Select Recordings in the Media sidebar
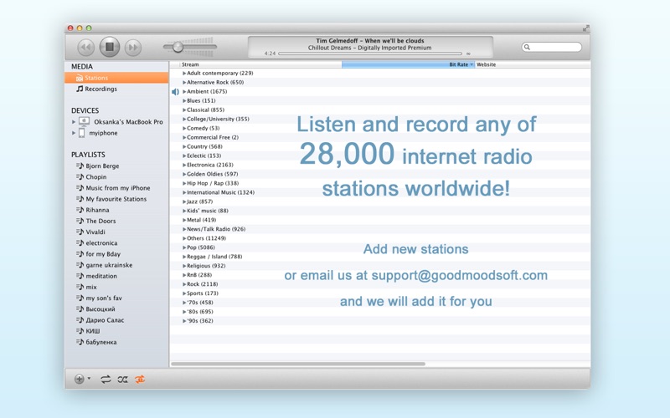Viewport: 670px width, 418px height. pyautogui.click(x=100, y=89)
